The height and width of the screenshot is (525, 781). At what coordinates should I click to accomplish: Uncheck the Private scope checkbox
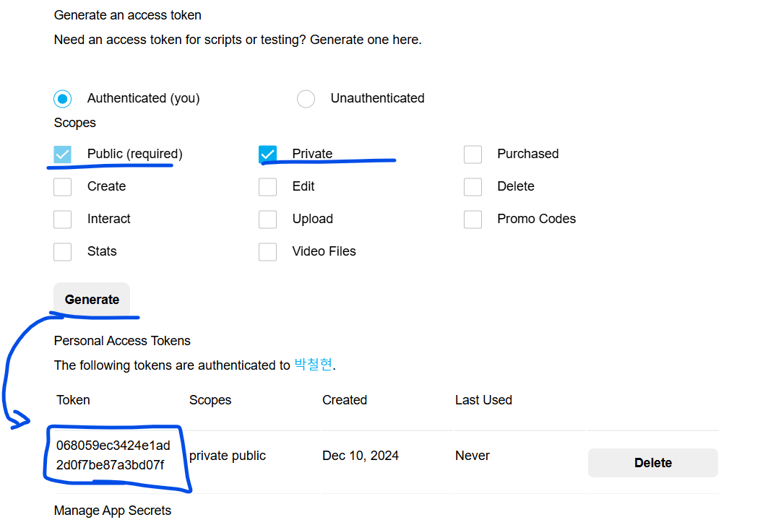pyautogui.click(x=268, y=154)
